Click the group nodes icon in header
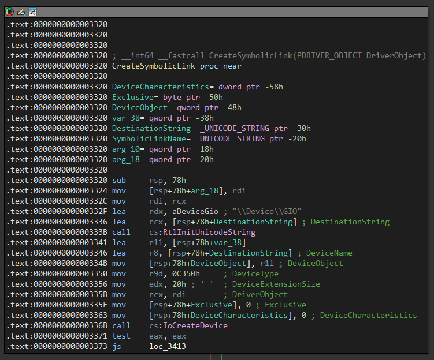The image size is (434, 360). click(32, 12)
